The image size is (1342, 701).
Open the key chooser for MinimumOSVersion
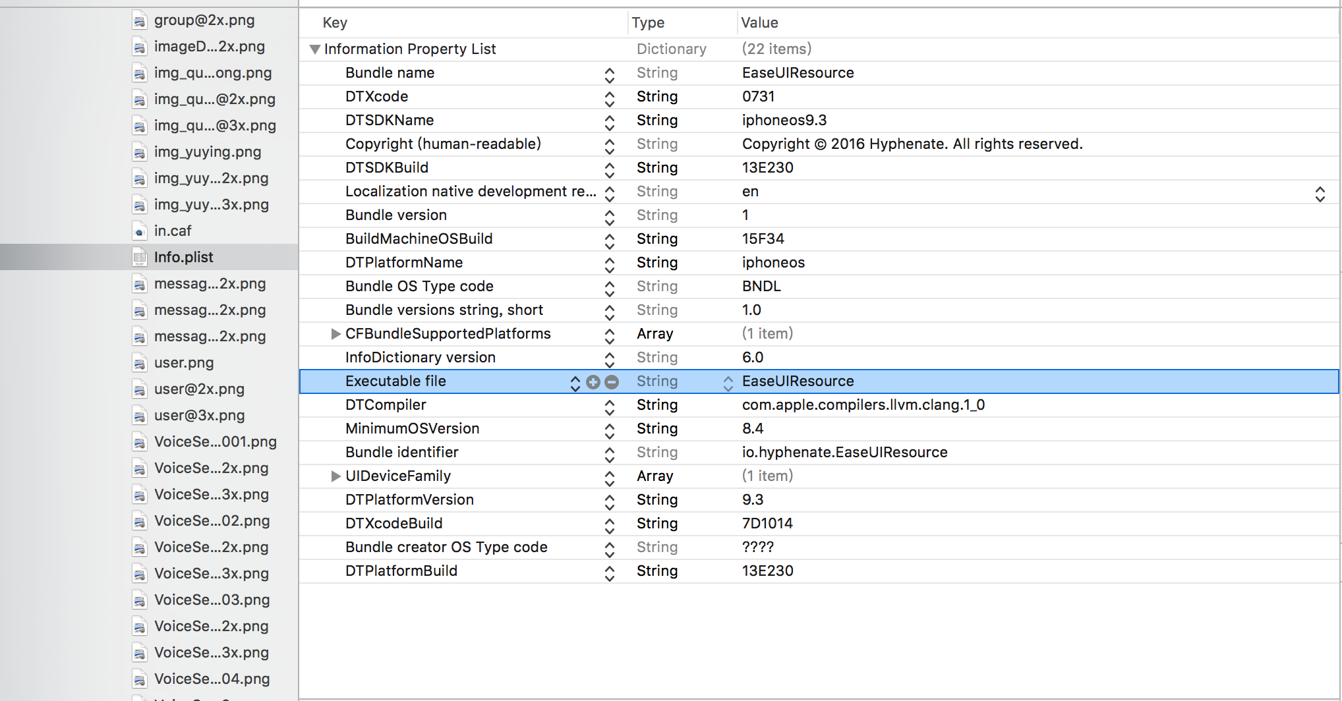click(610, 430)
